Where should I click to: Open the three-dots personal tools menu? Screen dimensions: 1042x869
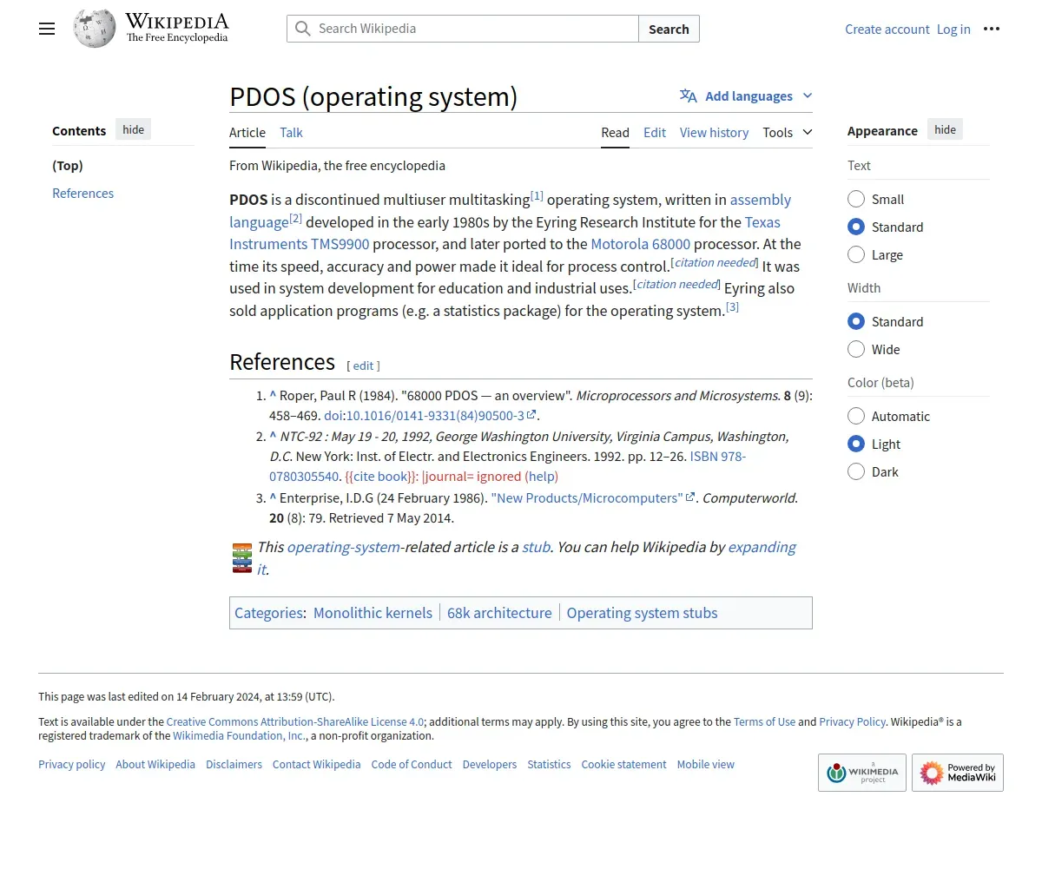(992, 29)
